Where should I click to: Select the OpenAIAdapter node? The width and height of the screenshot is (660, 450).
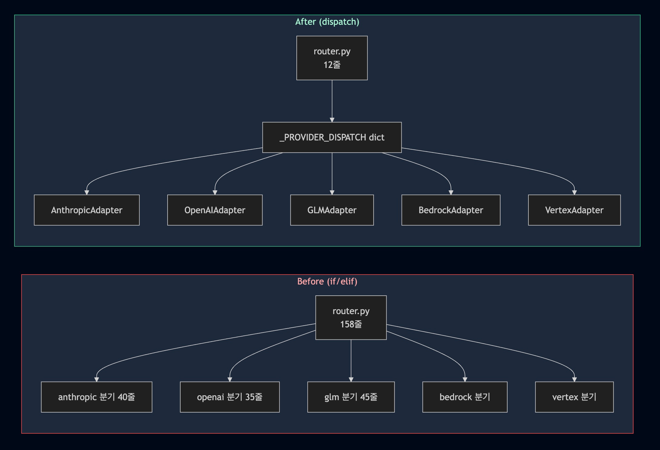point(215,210)
